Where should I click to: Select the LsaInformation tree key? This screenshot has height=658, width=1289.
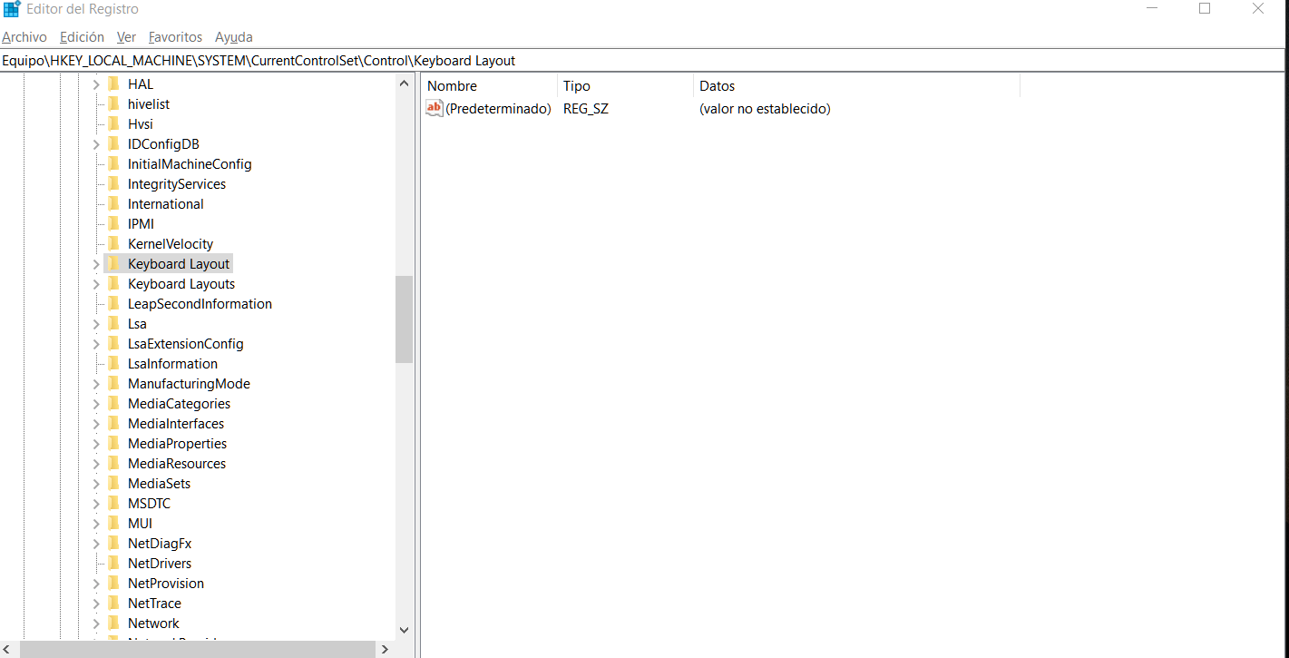pyautogui.click(x=172, y=364)
